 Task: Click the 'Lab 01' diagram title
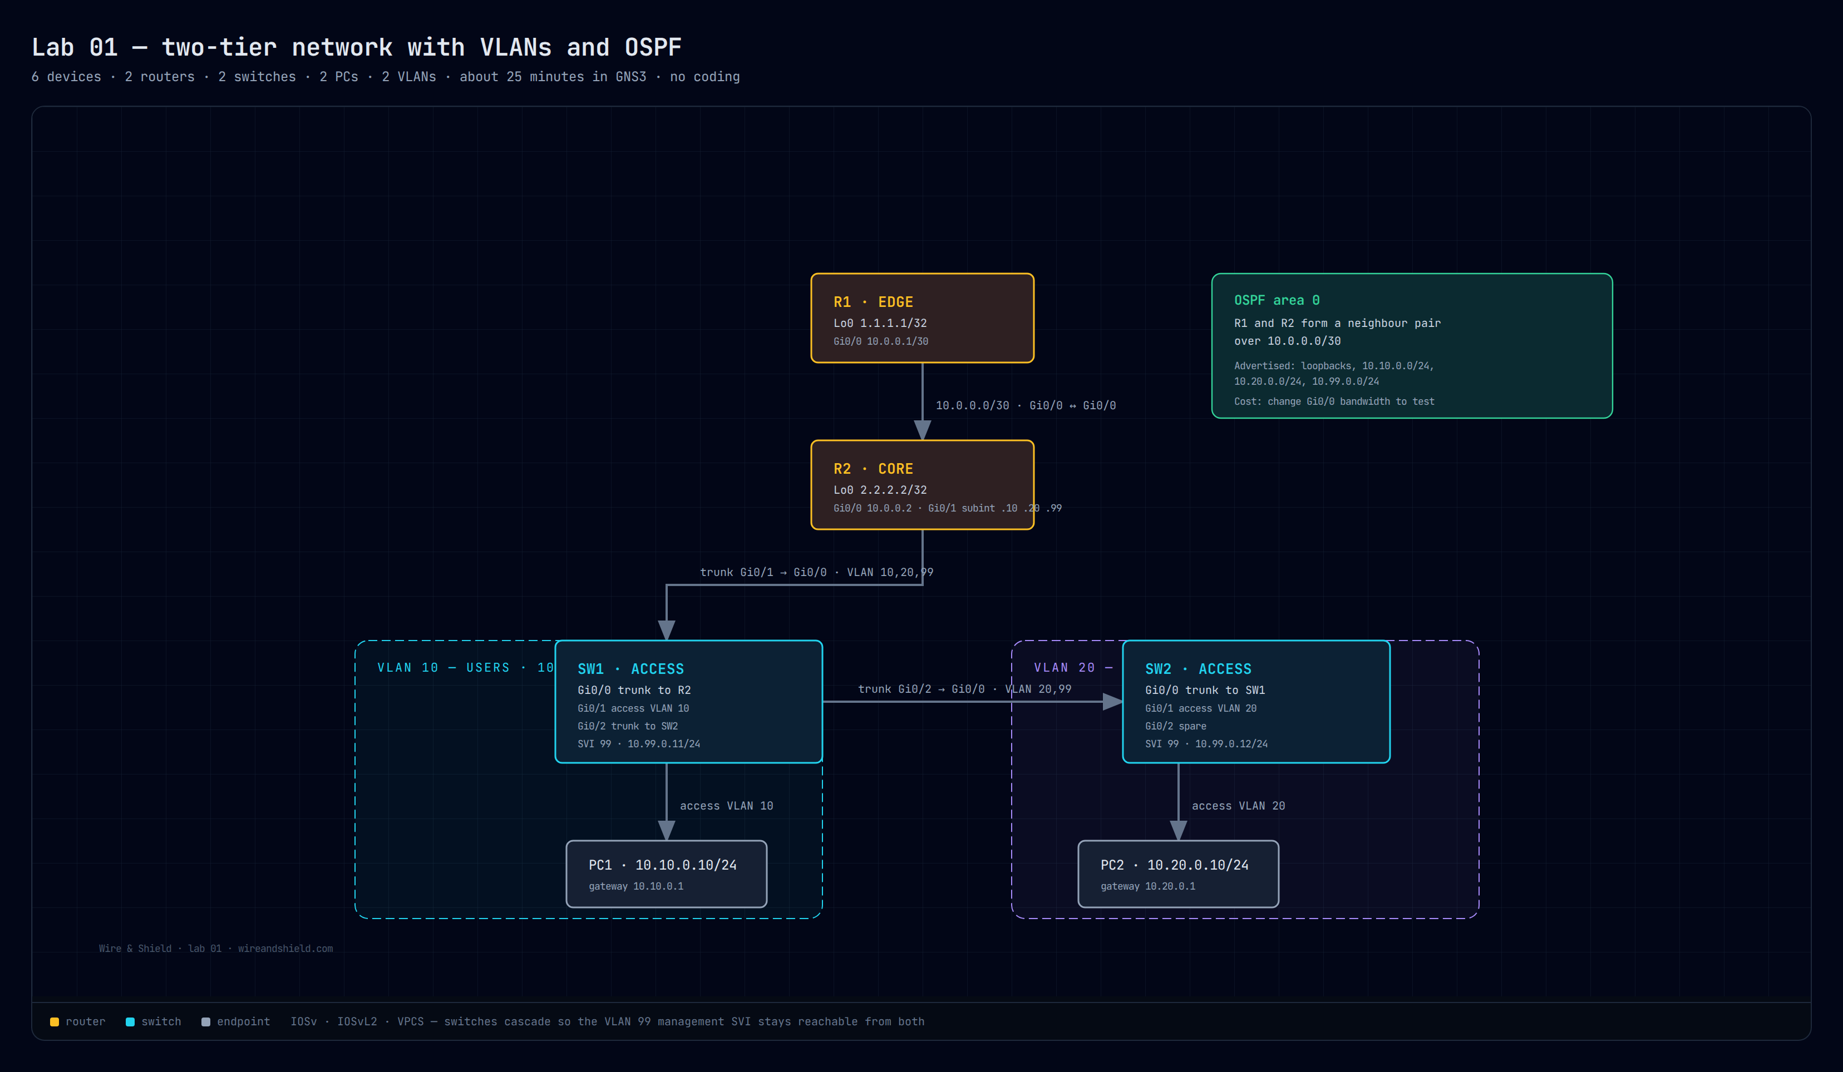[x=356, y=47]
